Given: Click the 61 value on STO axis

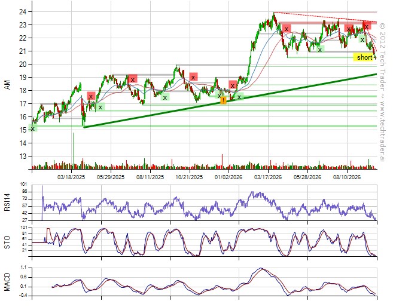Looking at the screenshot, I should point(25,239).
